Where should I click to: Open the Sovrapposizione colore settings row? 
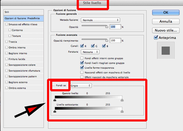pyautogui.click(x=22, y=65)
